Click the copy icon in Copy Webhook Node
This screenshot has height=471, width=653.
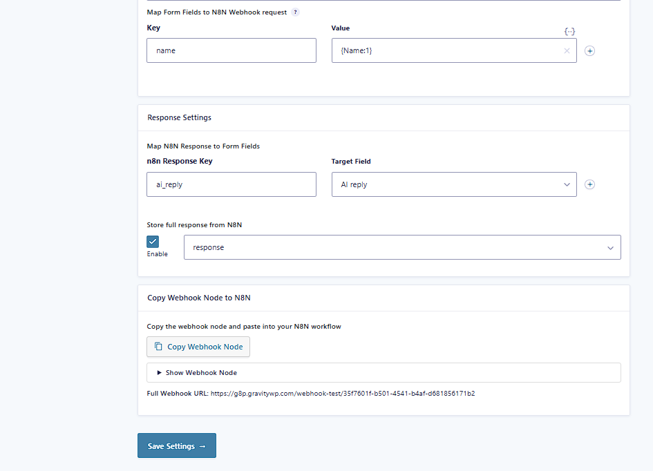[x=158, y=347]
